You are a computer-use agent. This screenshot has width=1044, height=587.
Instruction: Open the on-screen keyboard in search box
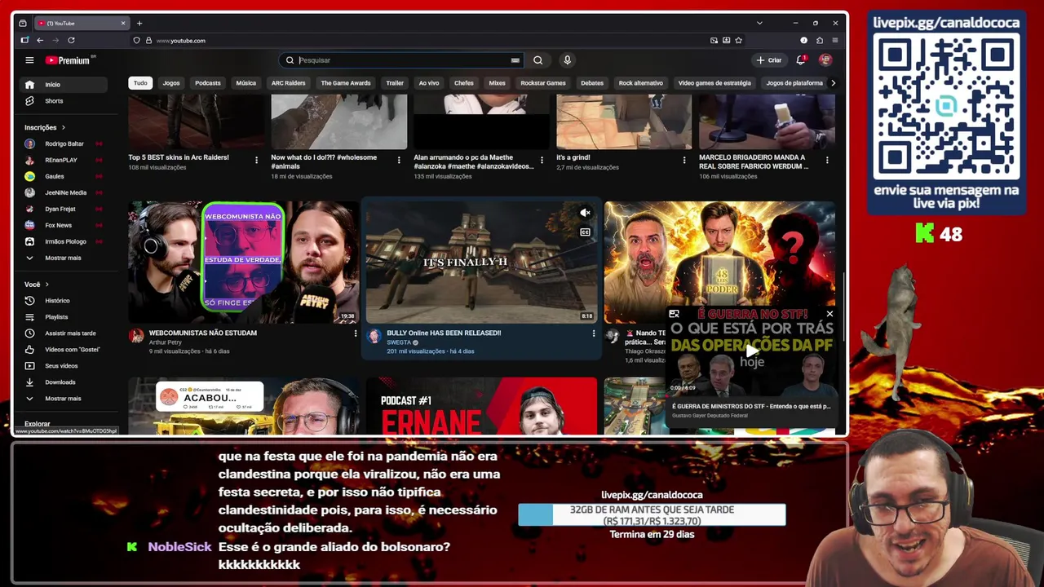pos(515,60)
